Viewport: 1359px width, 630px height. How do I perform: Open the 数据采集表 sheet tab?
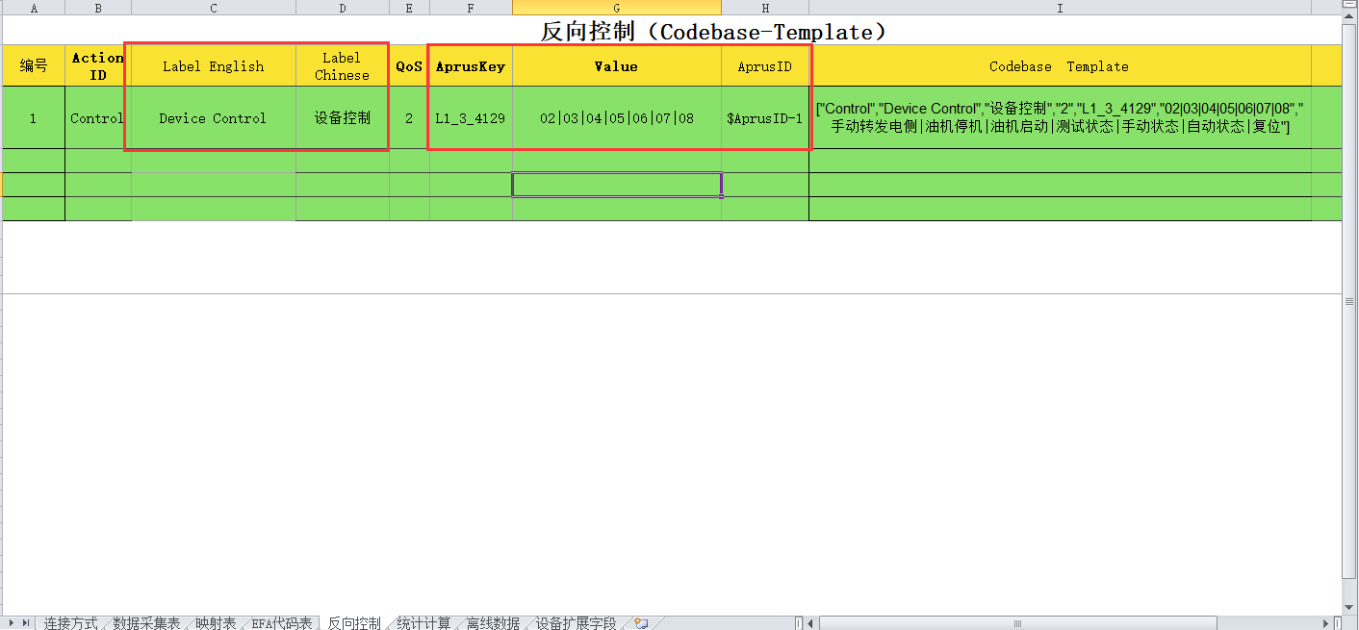[146, 623]
